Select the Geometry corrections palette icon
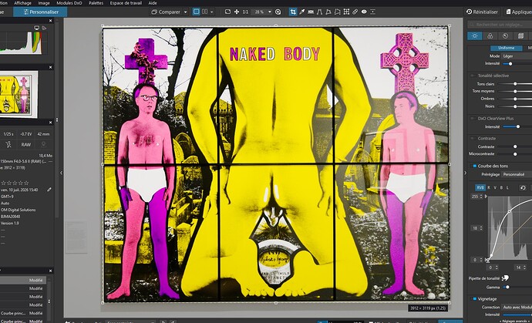532x323 pixels. [x=520, y=35]
